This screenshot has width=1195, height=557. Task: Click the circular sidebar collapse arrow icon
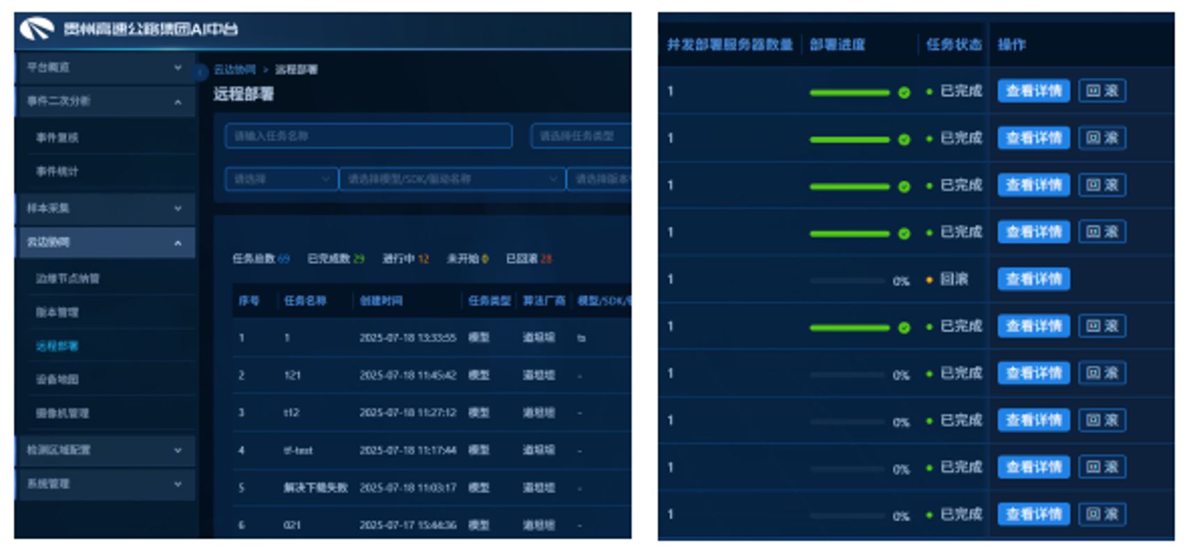click(x=201, y=71)
